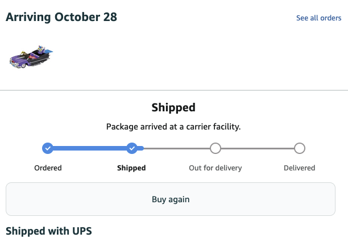
Task: Click the Delivered label under the tracker
Action: pyautogui.click(x=299, y=168)
